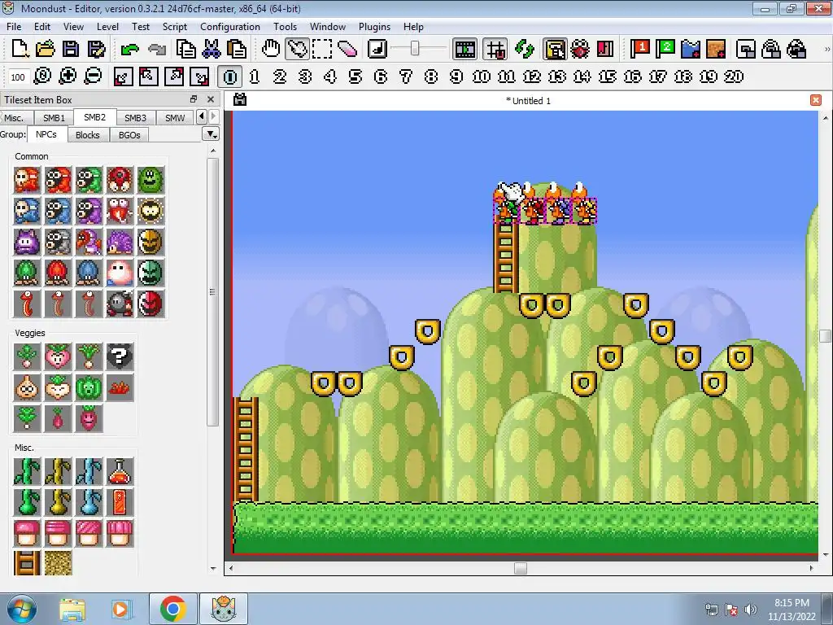Pick the red Shy Guy NPC

coord(27,180)
